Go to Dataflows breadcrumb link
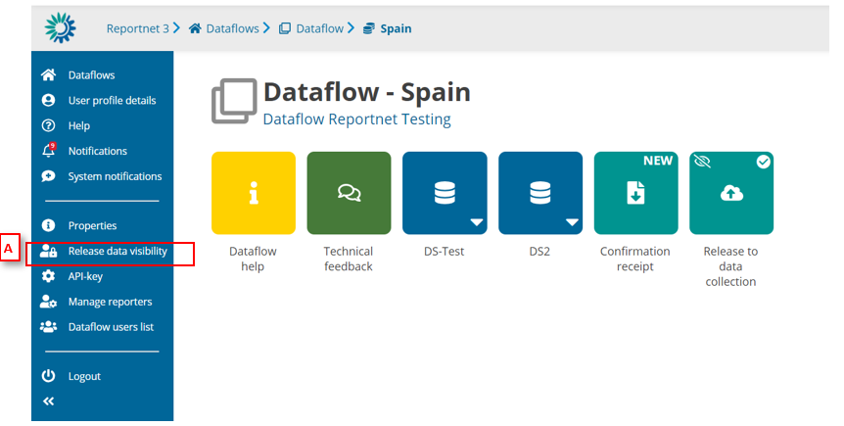Viewport: 844px width, 426px height. click(x=232, y=28)
